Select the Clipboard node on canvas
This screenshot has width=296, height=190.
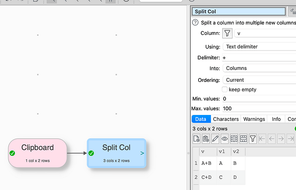click(x=37, y=153)
